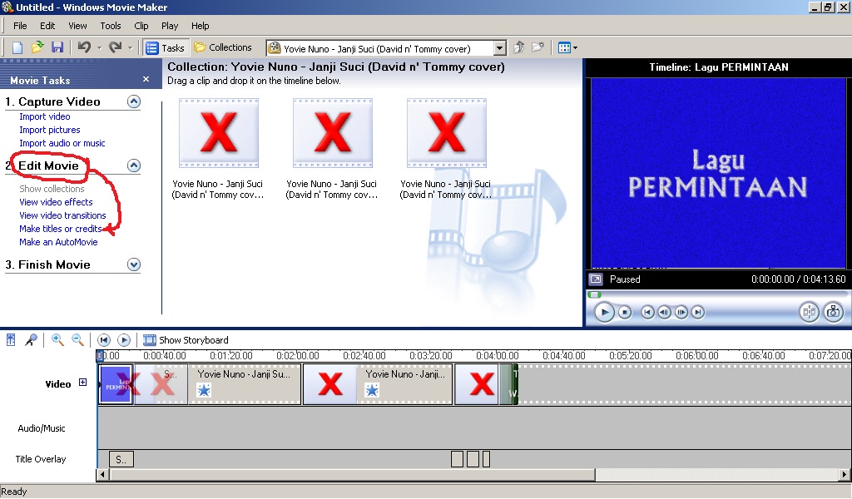Select the last Yovie Nuno clip thumbnail
Viewport: 852px width, 499px height.
click(x=447, y=132)
